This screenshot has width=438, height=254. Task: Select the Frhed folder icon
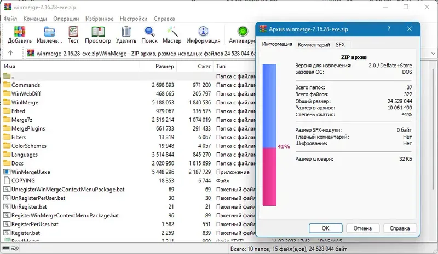[7, 111]
